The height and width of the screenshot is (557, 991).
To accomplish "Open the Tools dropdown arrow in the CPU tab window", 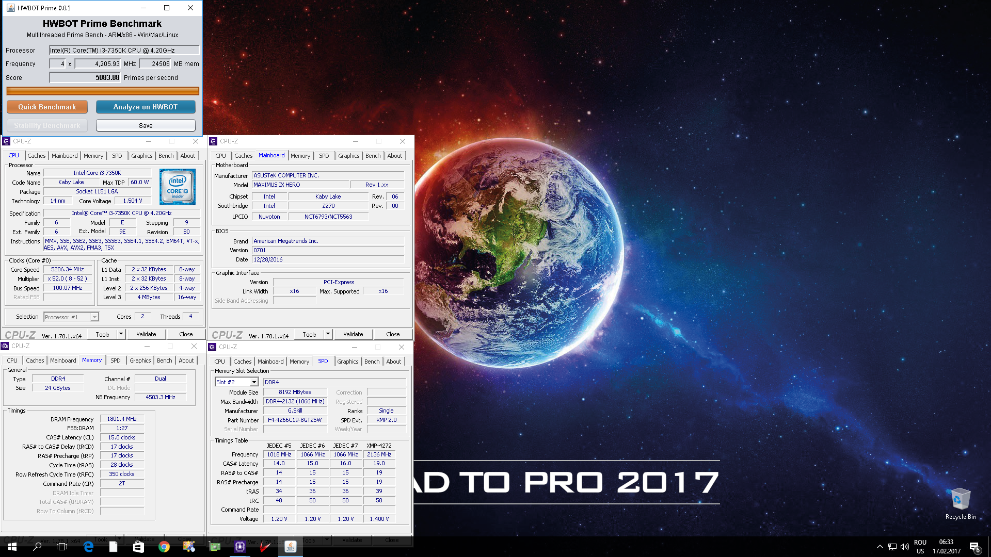I will (121, 334).
